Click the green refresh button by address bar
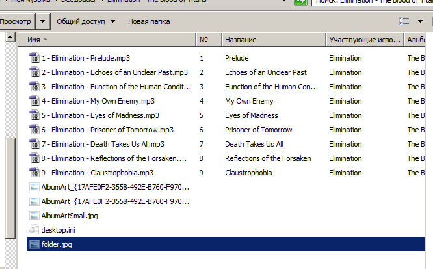The width and height of the screenshot is (433, 269). tap(300, 2)
